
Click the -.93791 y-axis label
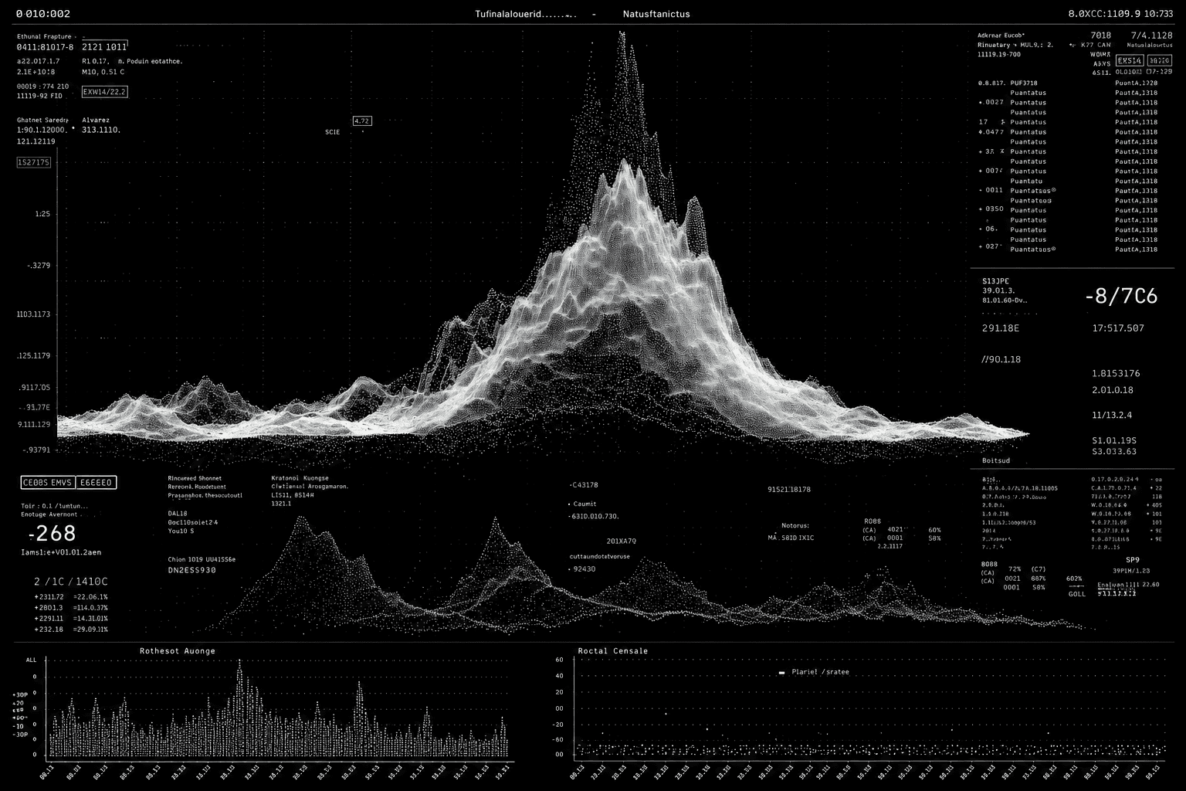click(36, 450)
